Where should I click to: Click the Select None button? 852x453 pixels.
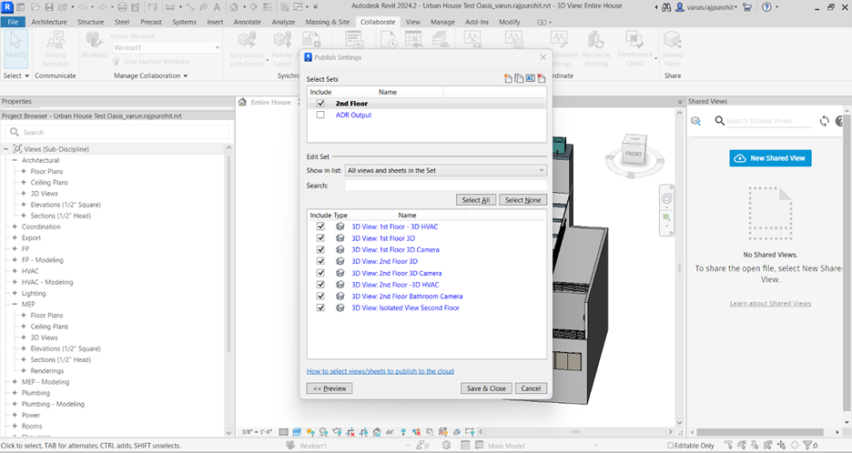[522, 200]
